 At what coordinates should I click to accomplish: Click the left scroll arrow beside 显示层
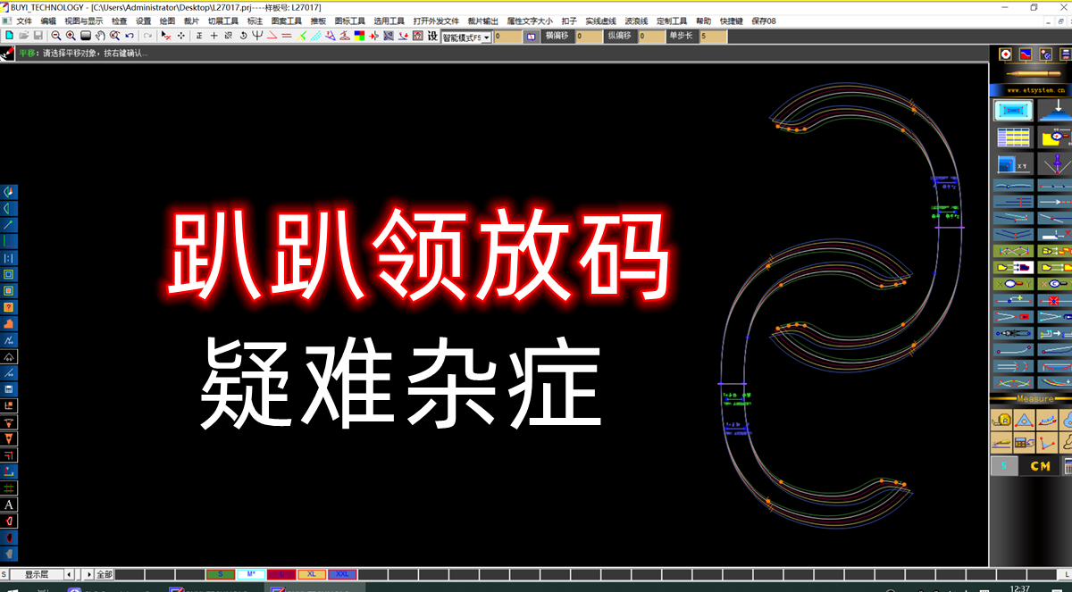click(70, 574)
